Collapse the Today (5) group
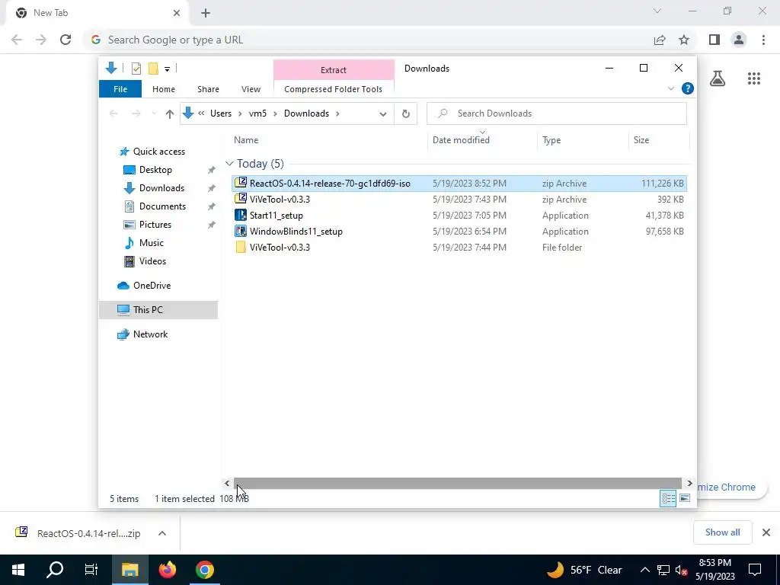 point(229,164)
